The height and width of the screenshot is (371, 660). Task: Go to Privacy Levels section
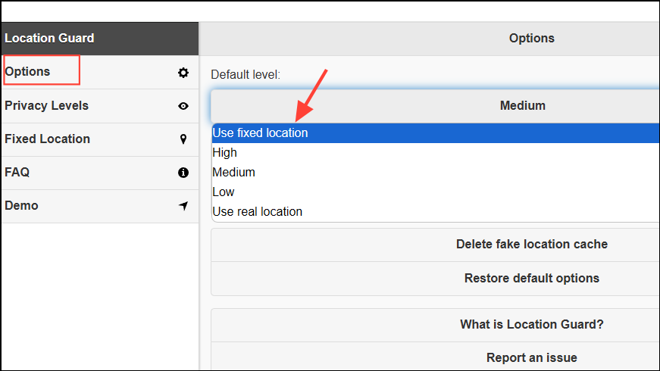(47, 106)
